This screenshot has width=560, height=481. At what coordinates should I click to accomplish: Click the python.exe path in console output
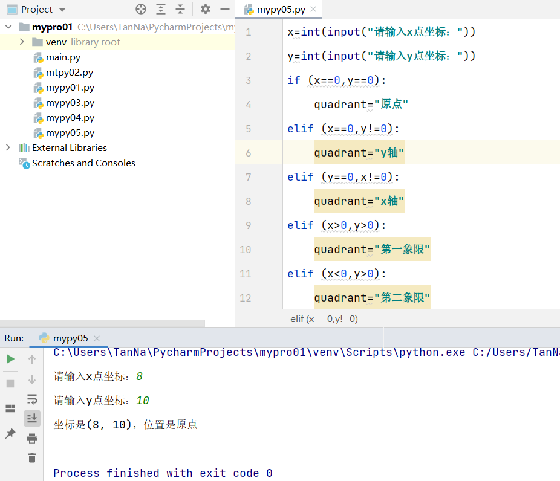click(259, 352)
